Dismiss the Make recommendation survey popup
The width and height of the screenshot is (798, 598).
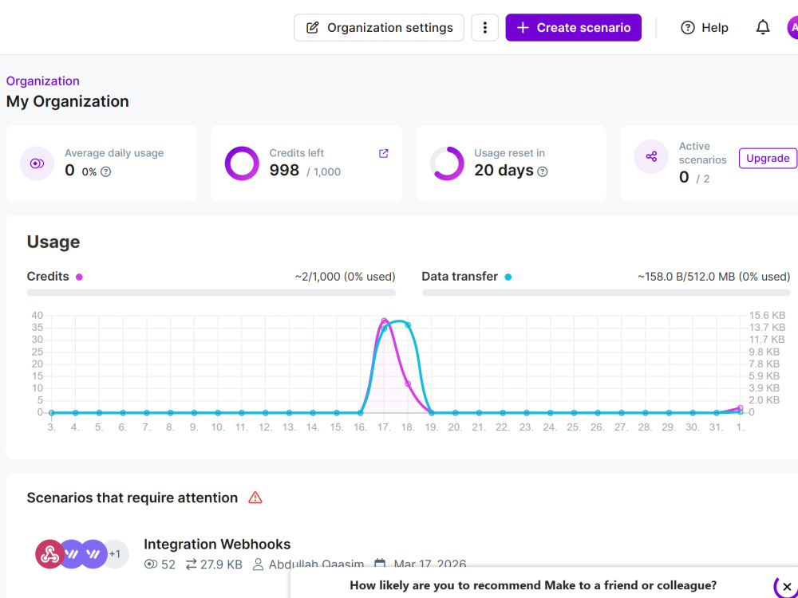(787, 587)
